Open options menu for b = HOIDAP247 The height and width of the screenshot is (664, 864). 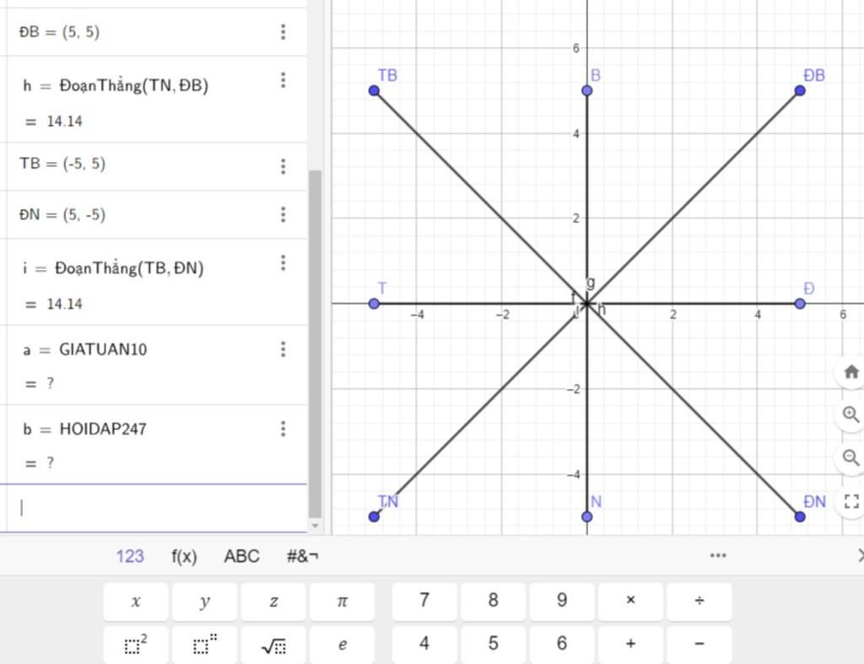click(x=283, y=429)
